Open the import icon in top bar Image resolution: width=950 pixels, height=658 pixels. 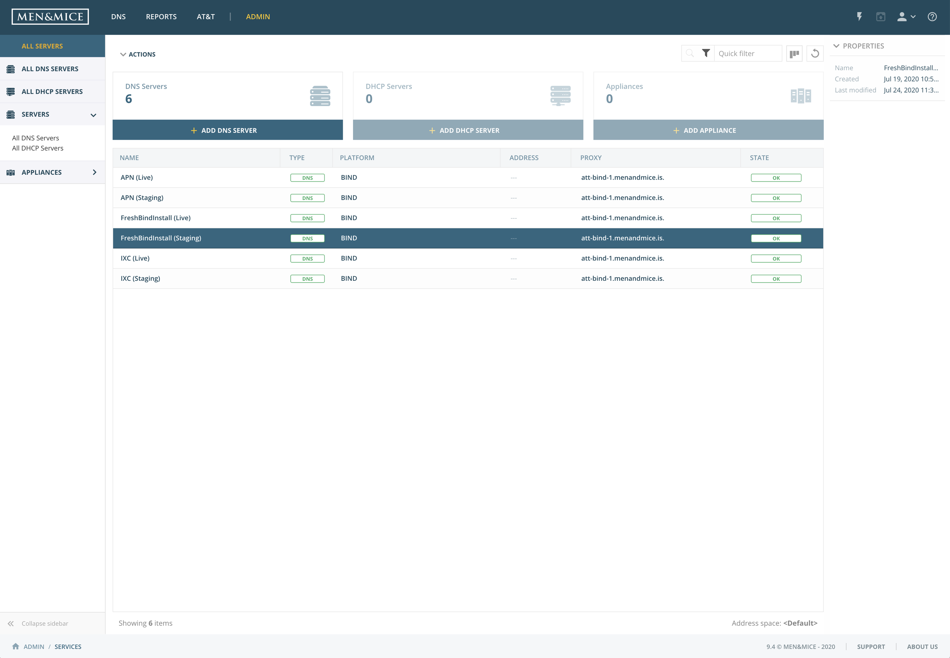click(881, 17)
